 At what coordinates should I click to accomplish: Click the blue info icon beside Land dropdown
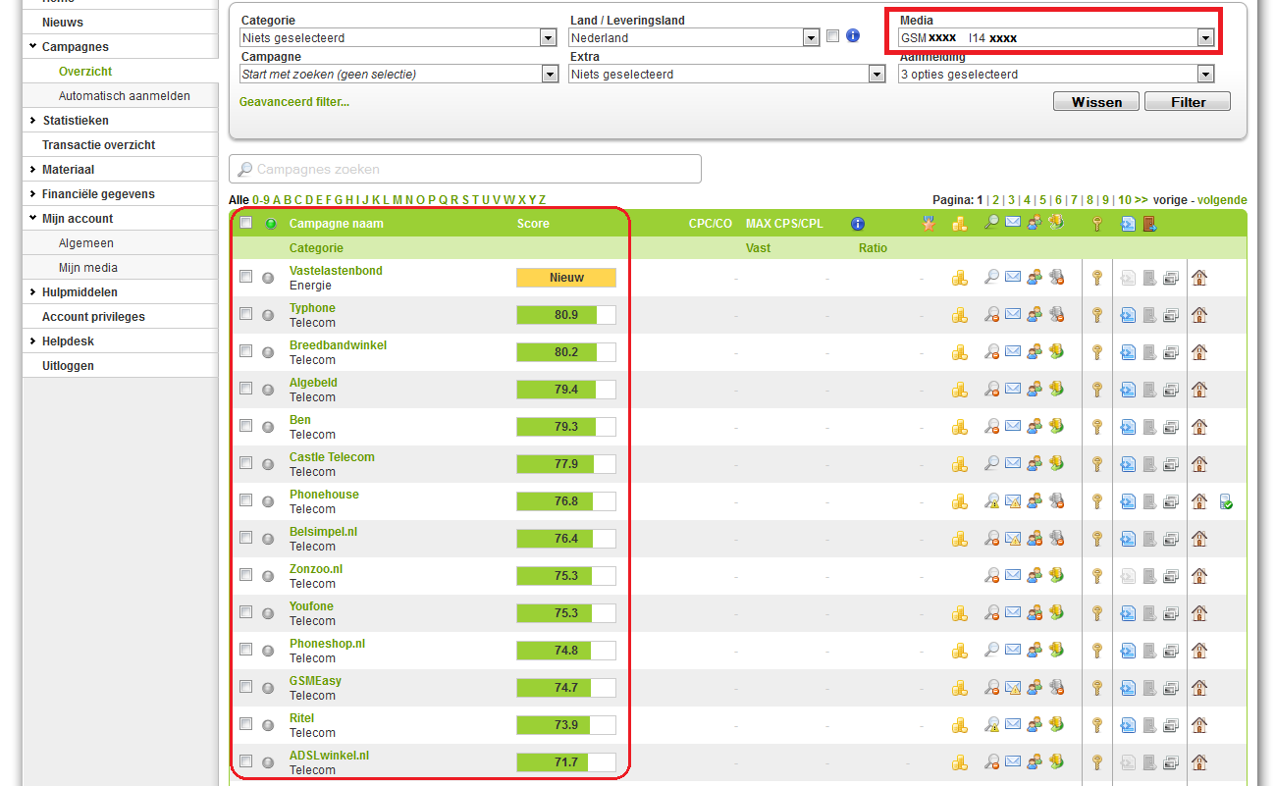(853, 36)
